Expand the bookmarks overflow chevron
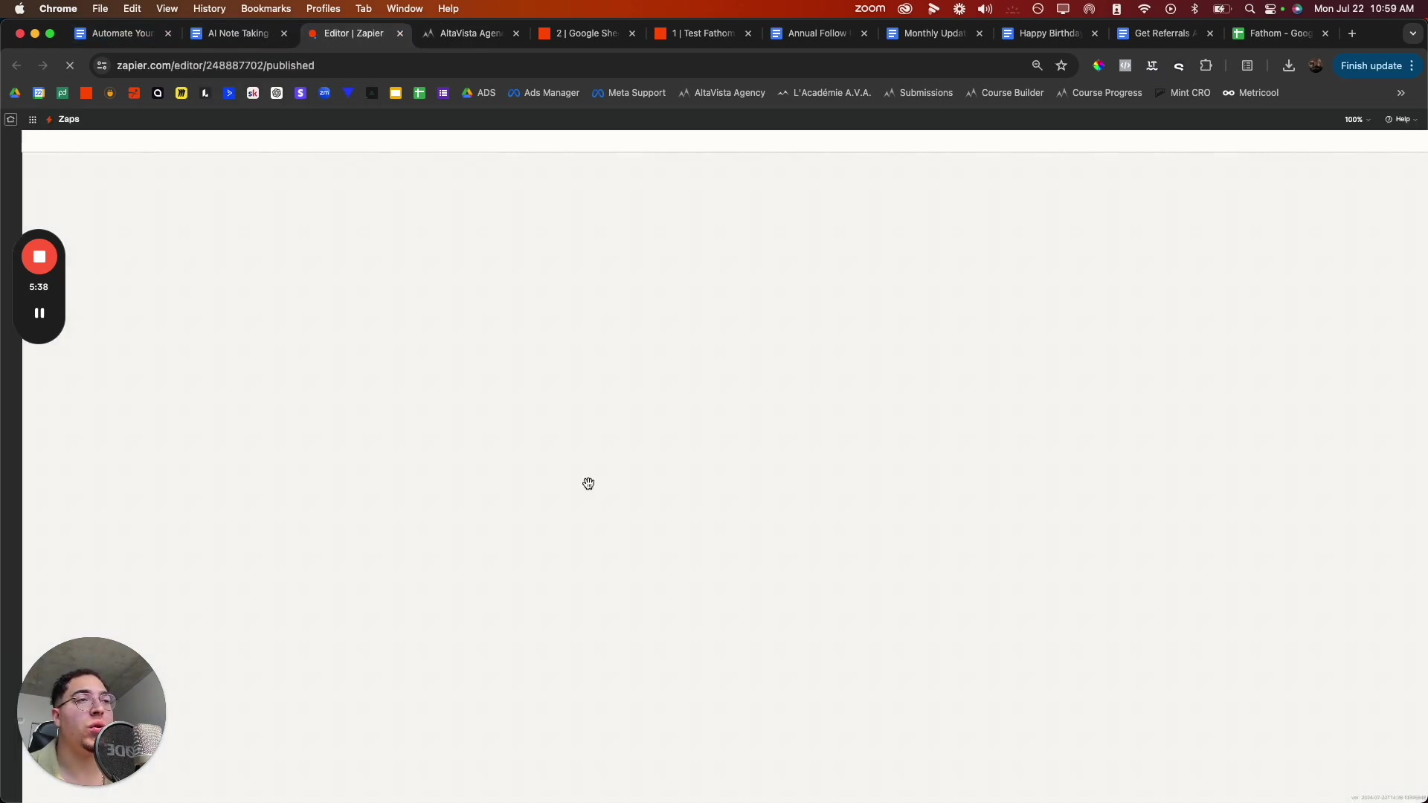The height and width of the screenshot is (803, 1428). (x=1401, y=93)
